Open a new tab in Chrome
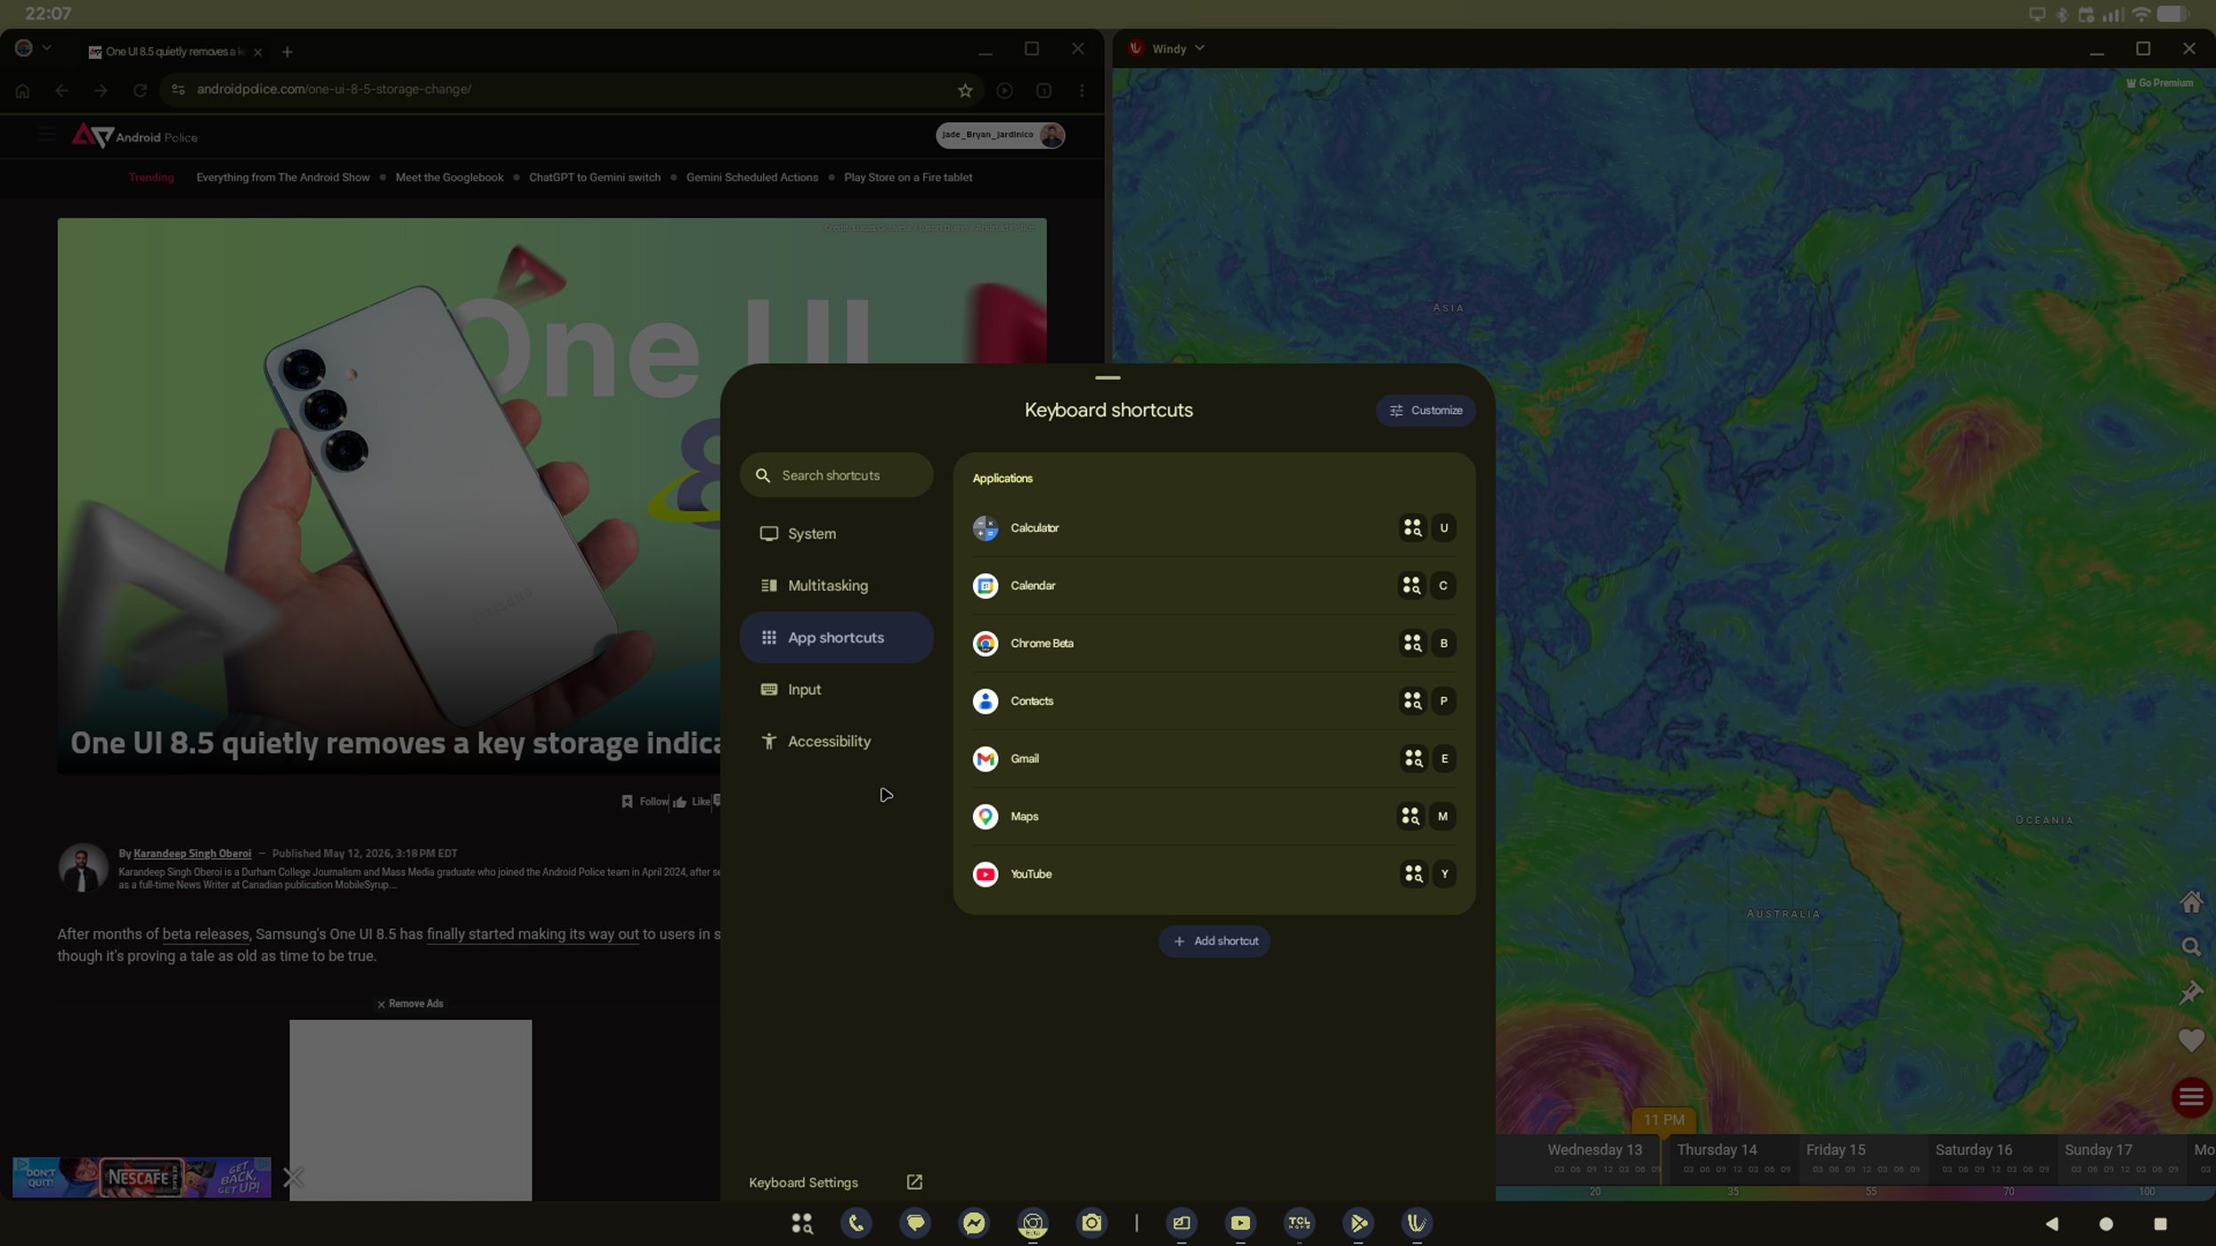Image resolution: width=2216 pixels, height=1246 pixels. [287, 52]
